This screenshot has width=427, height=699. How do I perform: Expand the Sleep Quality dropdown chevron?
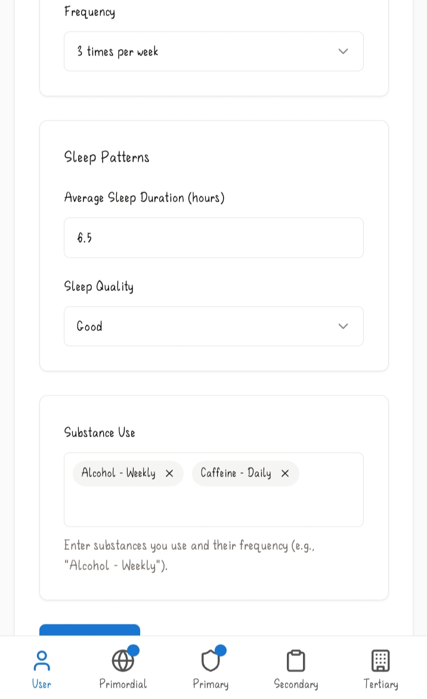pyautogui.click(x=343, y=326)
